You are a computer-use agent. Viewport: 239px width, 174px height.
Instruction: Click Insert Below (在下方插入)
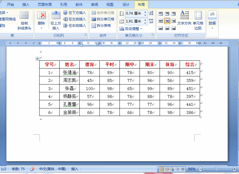pos(75,13)
